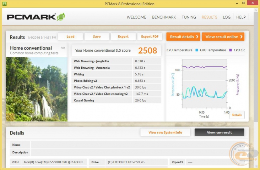Click the 'Web Browsing - JunglePin' row
The image size is (260, 170).
tap(116, 61)
